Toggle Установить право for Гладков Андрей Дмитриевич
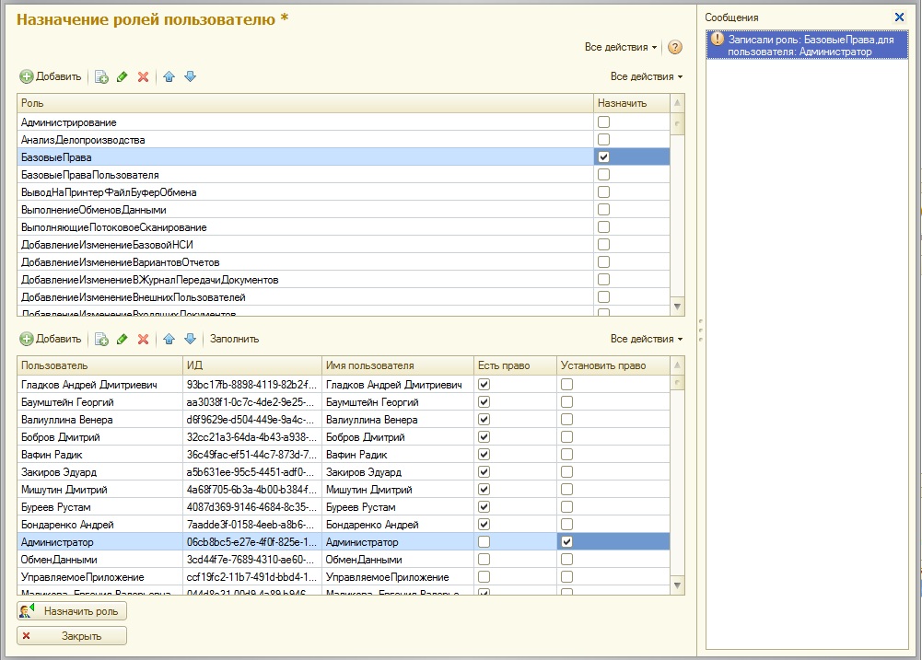The width and height of the screenshot is (922, 660). 566,385
